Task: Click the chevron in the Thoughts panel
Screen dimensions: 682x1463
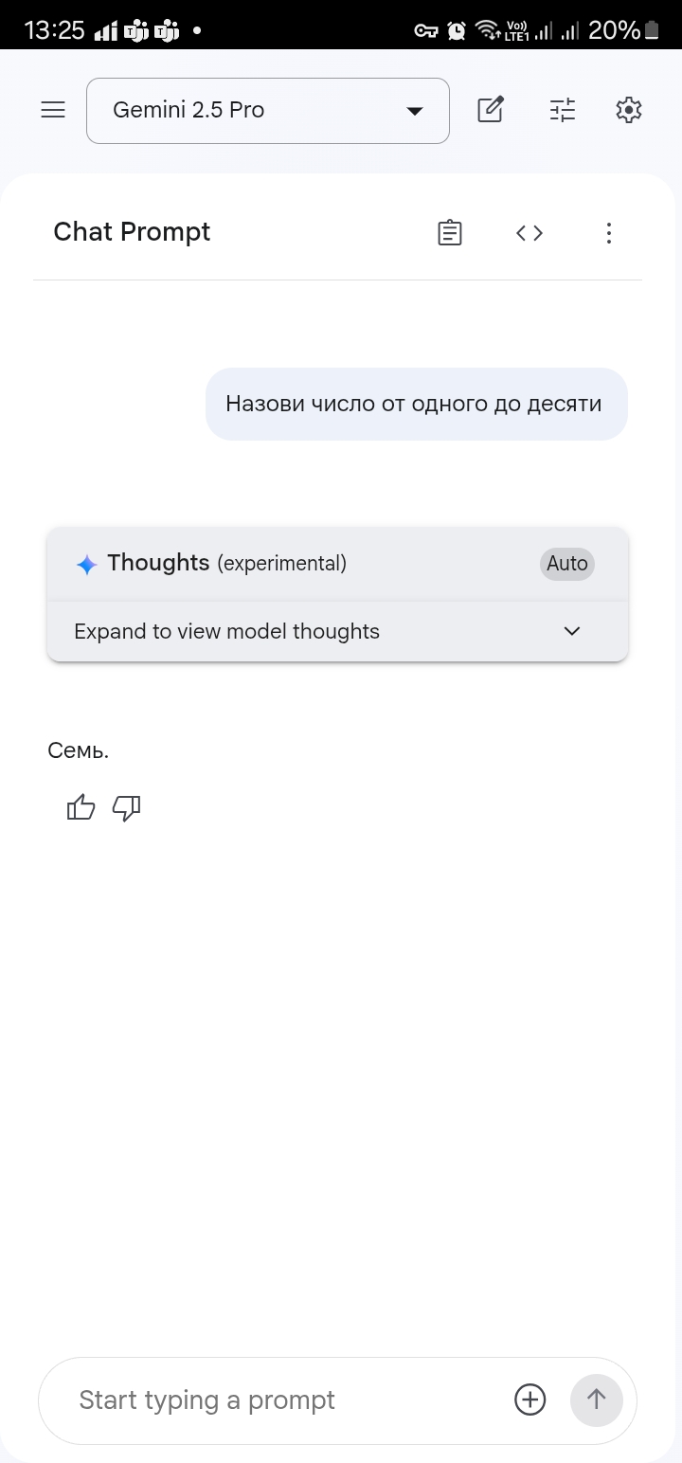Action: coord(572,631)
